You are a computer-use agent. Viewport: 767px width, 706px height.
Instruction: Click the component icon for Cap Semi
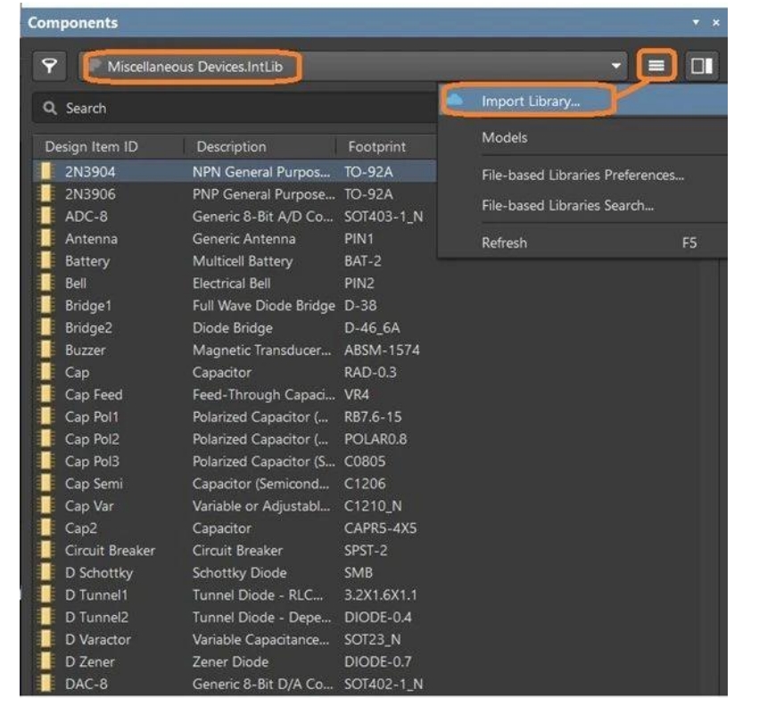pyautogui.click(x=45, y=483)
